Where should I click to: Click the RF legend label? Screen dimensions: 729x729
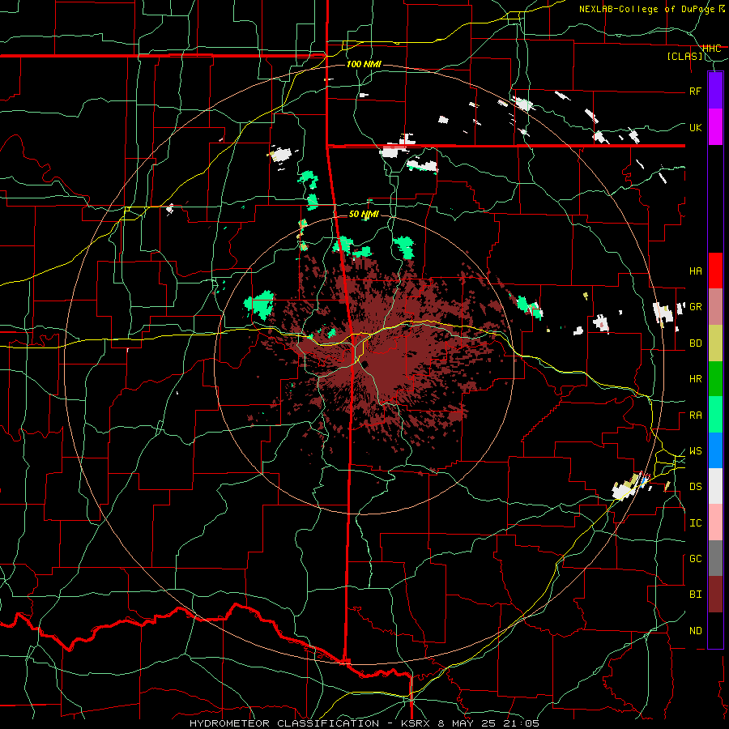pyautogui.click(x=695, y=91)
